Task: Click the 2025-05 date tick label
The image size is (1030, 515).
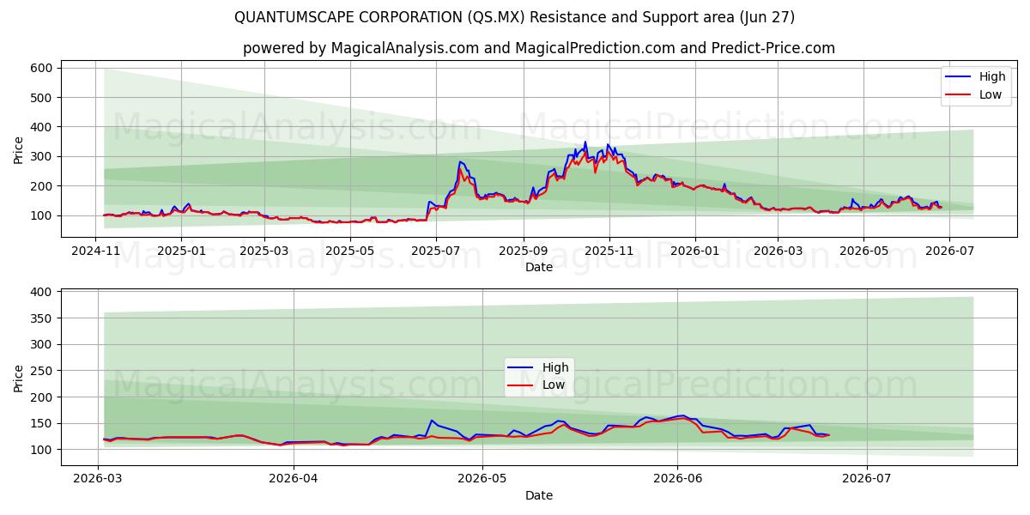Action: (x=350, y=251)
